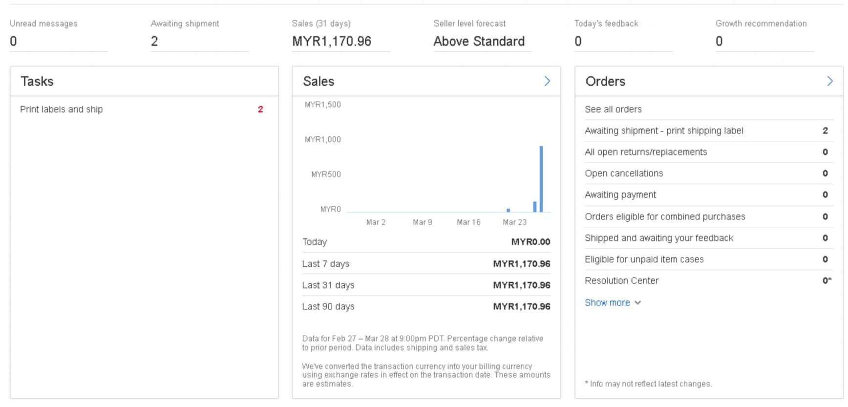
Task: Open Sales (31 days) MYR1,170.96 summary
Action: pos(332,42)
